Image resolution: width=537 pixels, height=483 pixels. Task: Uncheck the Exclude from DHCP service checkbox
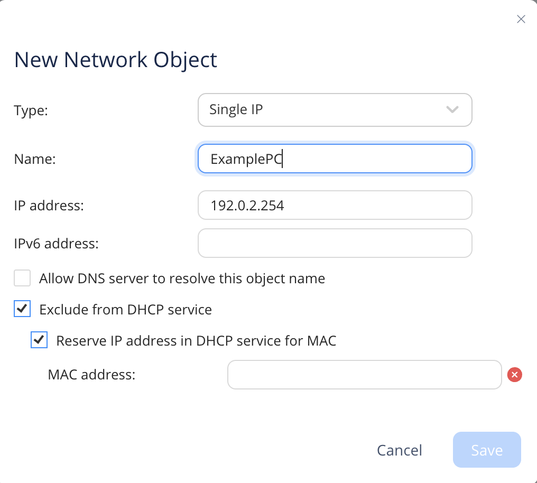click(x=22, y=309)
